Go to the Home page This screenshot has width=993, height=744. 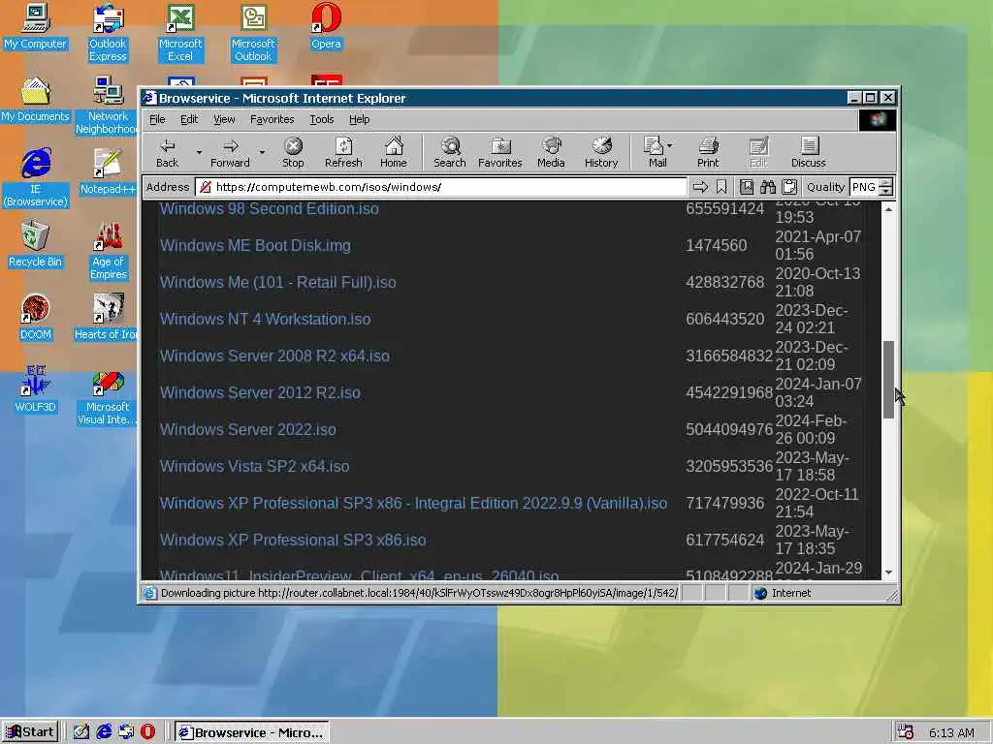pyautogui.click(x=394, y=152)
